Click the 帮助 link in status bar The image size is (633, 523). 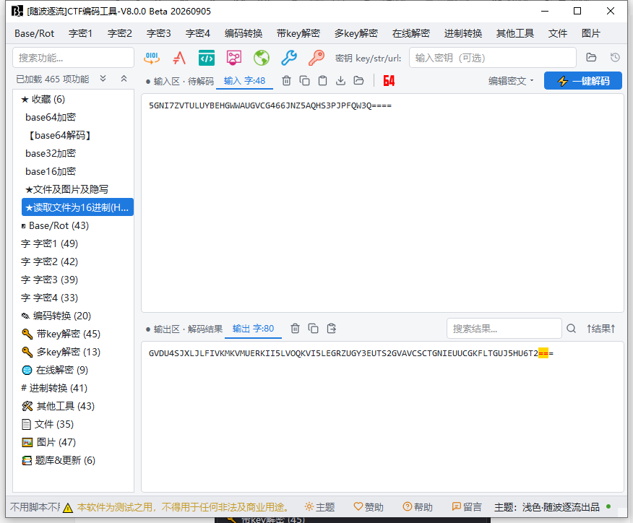pyautogui.click(x=418, y=507)
